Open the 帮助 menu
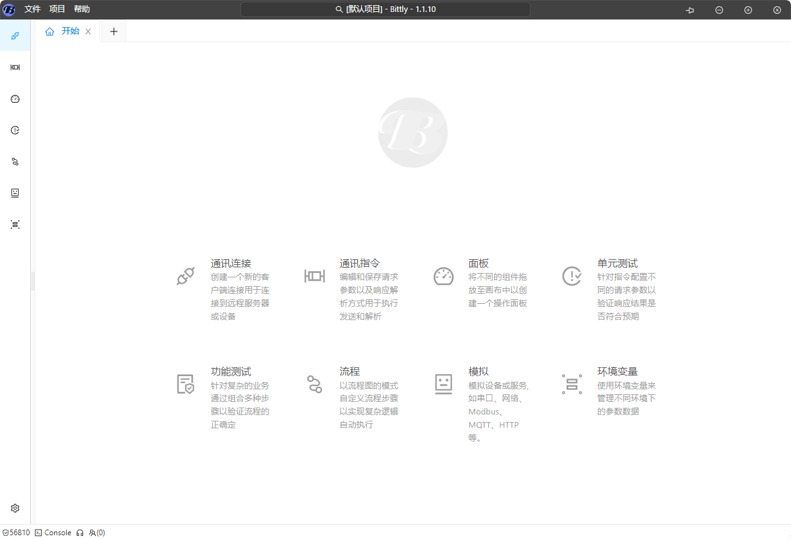This screenshot has height=539, width=791. [82, 9]
